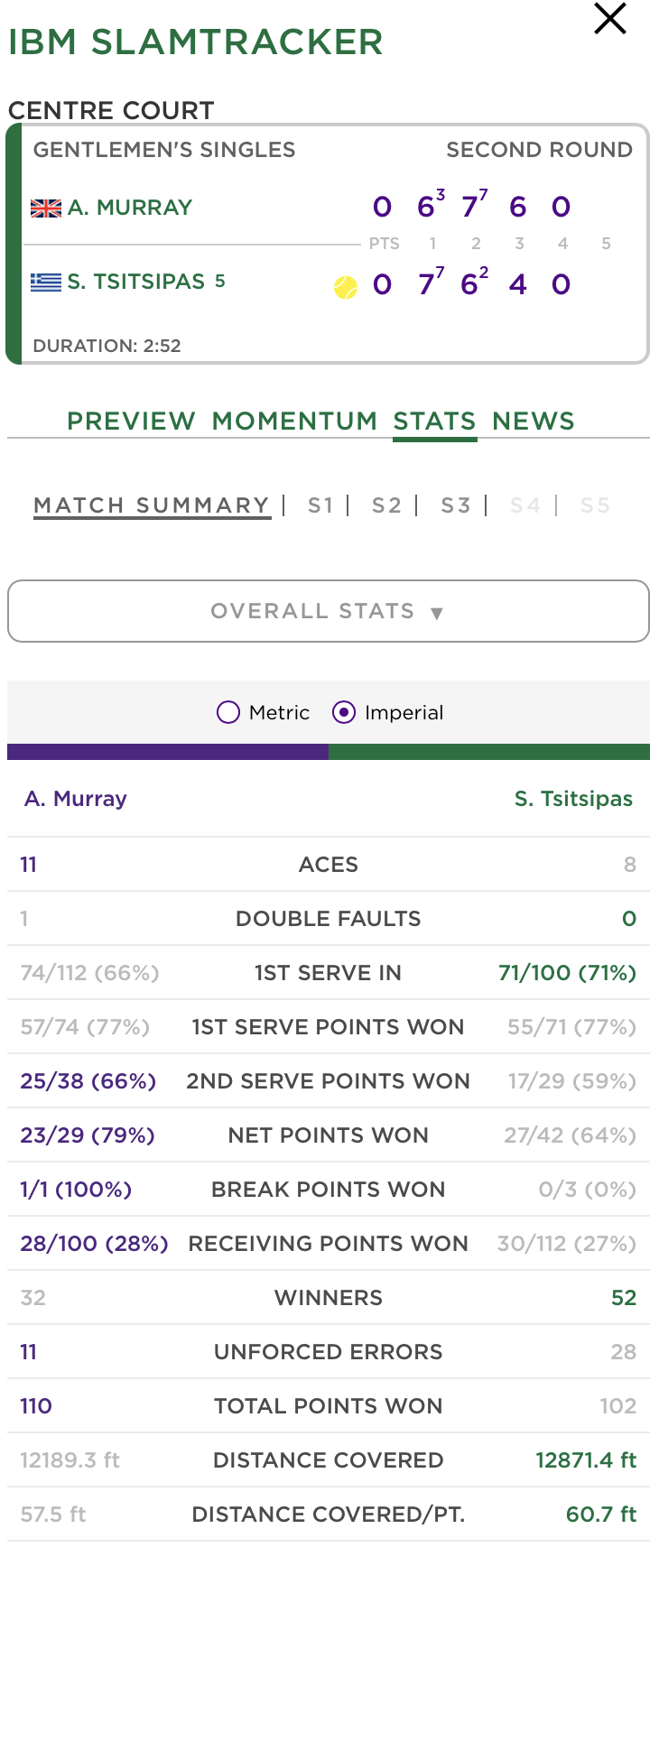Select the Metric radio button
Screen dimensions: 659x1751
[228, 712]
